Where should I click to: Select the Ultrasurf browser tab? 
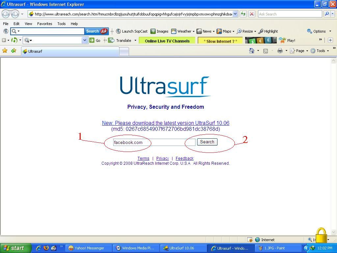tap(70, 51)
